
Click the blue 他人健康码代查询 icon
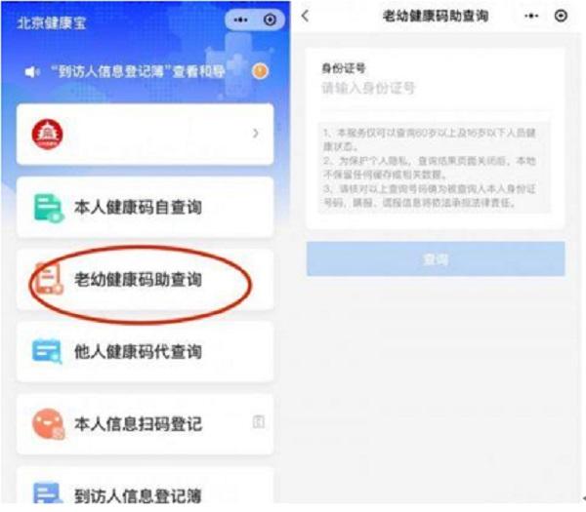(x=48, y=351)
